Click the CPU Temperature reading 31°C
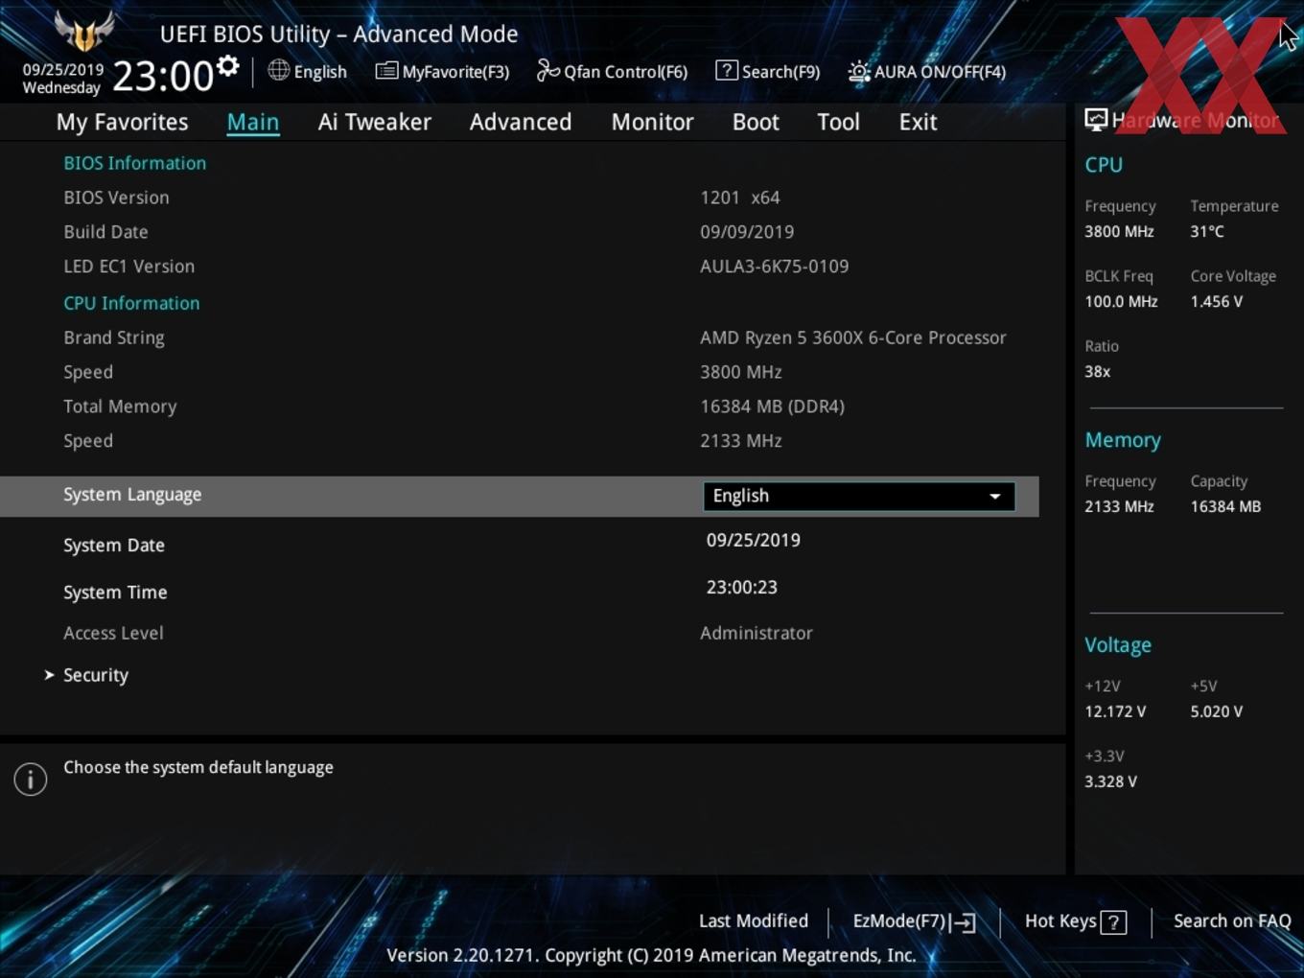 (x=1207, y=232)
